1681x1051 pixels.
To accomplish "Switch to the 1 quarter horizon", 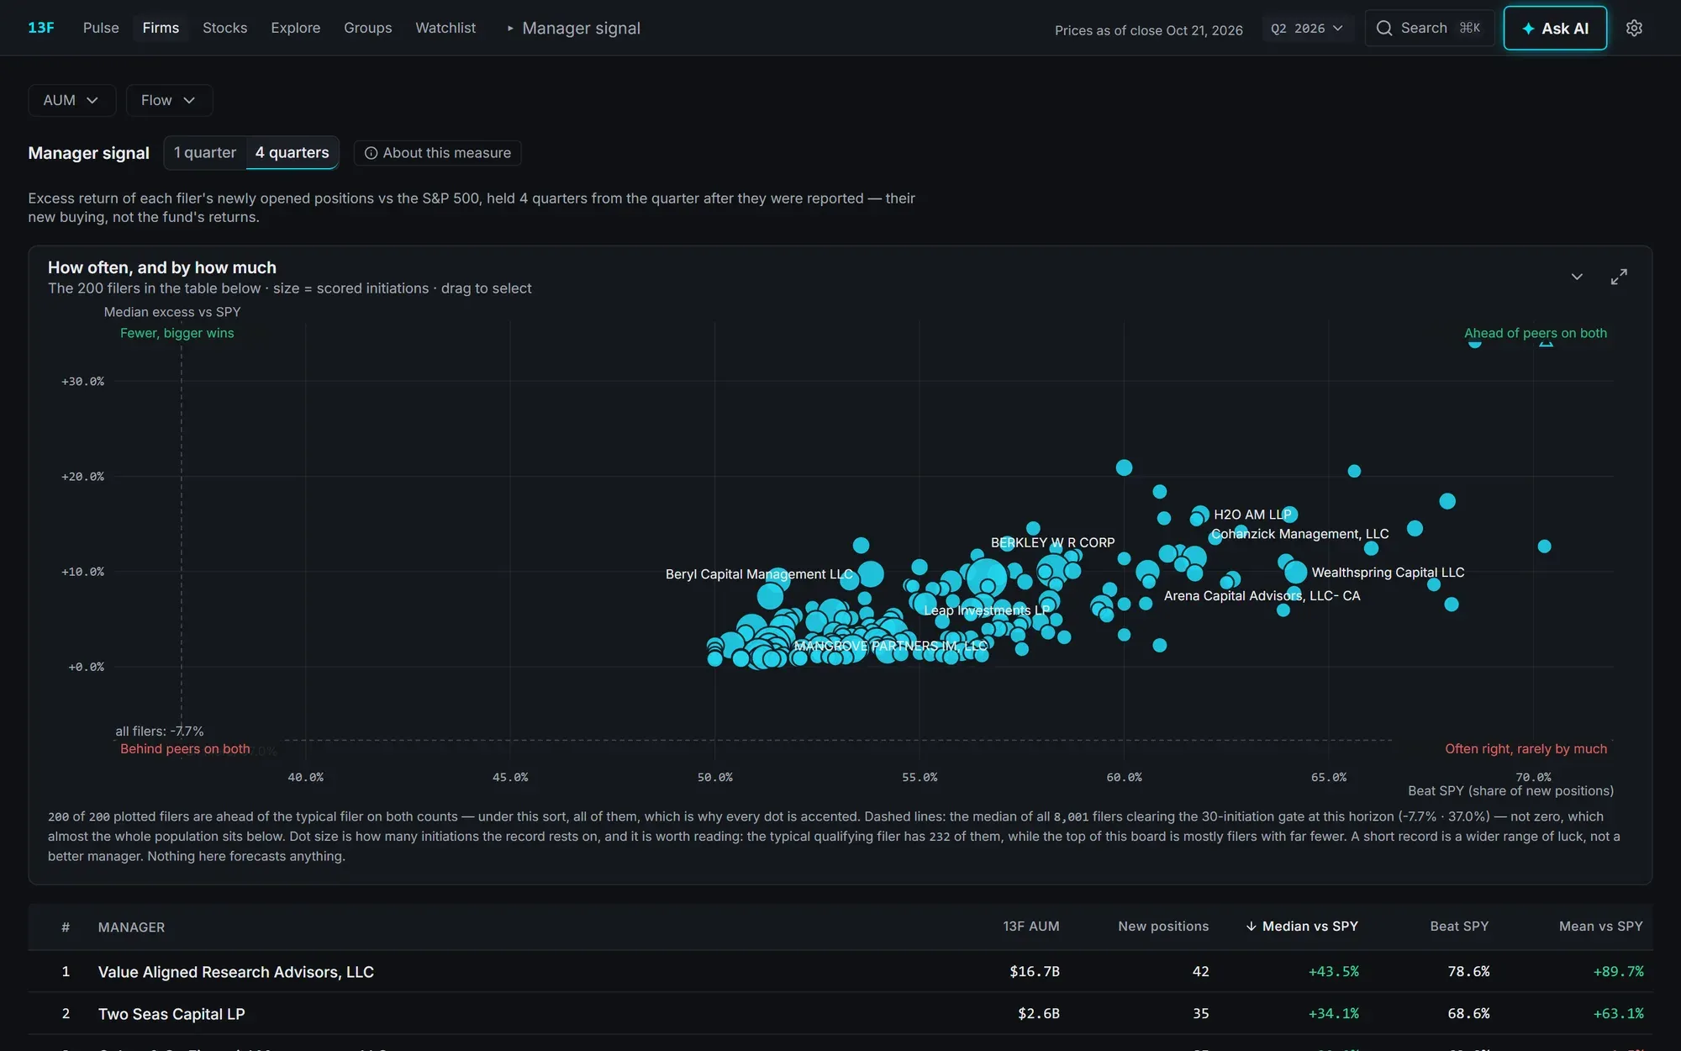I will 205,152.
